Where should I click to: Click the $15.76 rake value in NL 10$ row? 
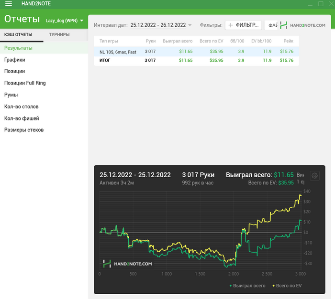point(287,52)
